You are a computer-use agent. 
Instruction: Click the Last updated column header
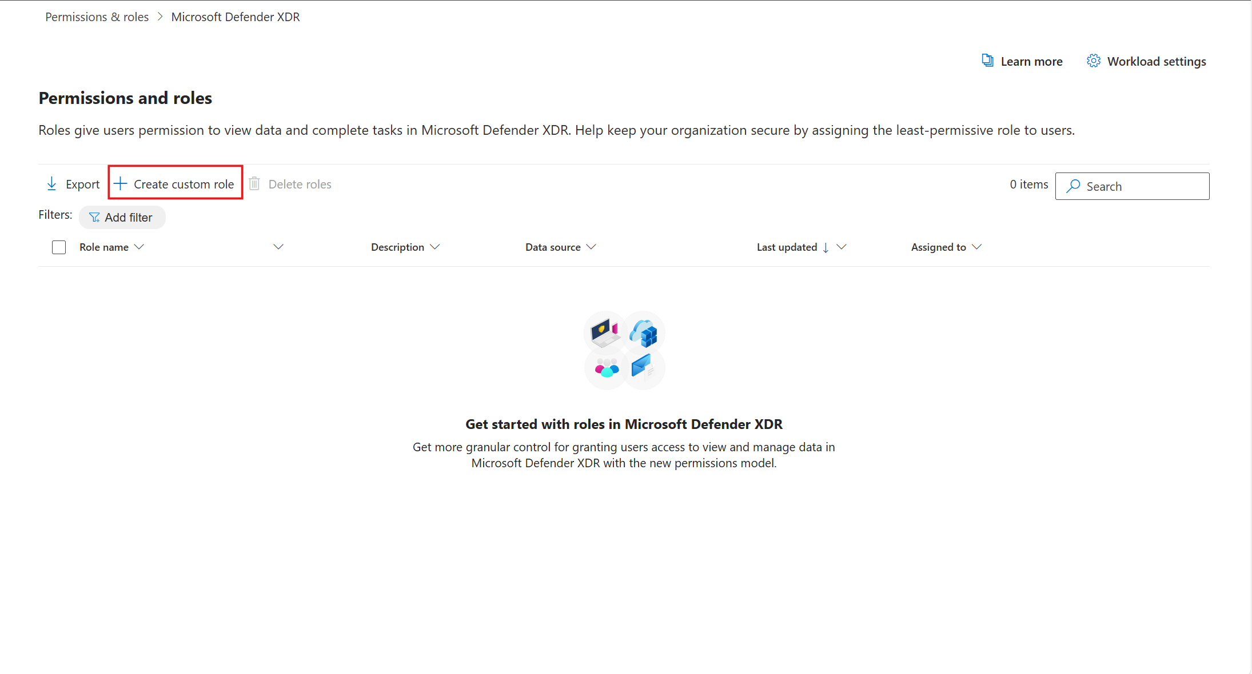(x=787, y=247)
